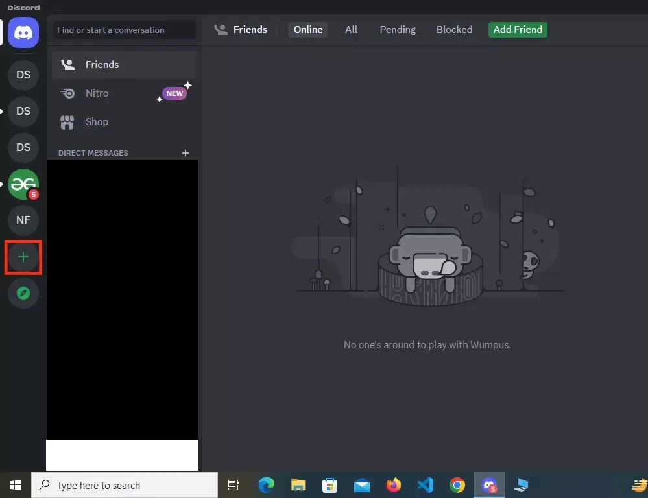
Task: Open the Mail app from taskbar
Action: tap(361, 485)
